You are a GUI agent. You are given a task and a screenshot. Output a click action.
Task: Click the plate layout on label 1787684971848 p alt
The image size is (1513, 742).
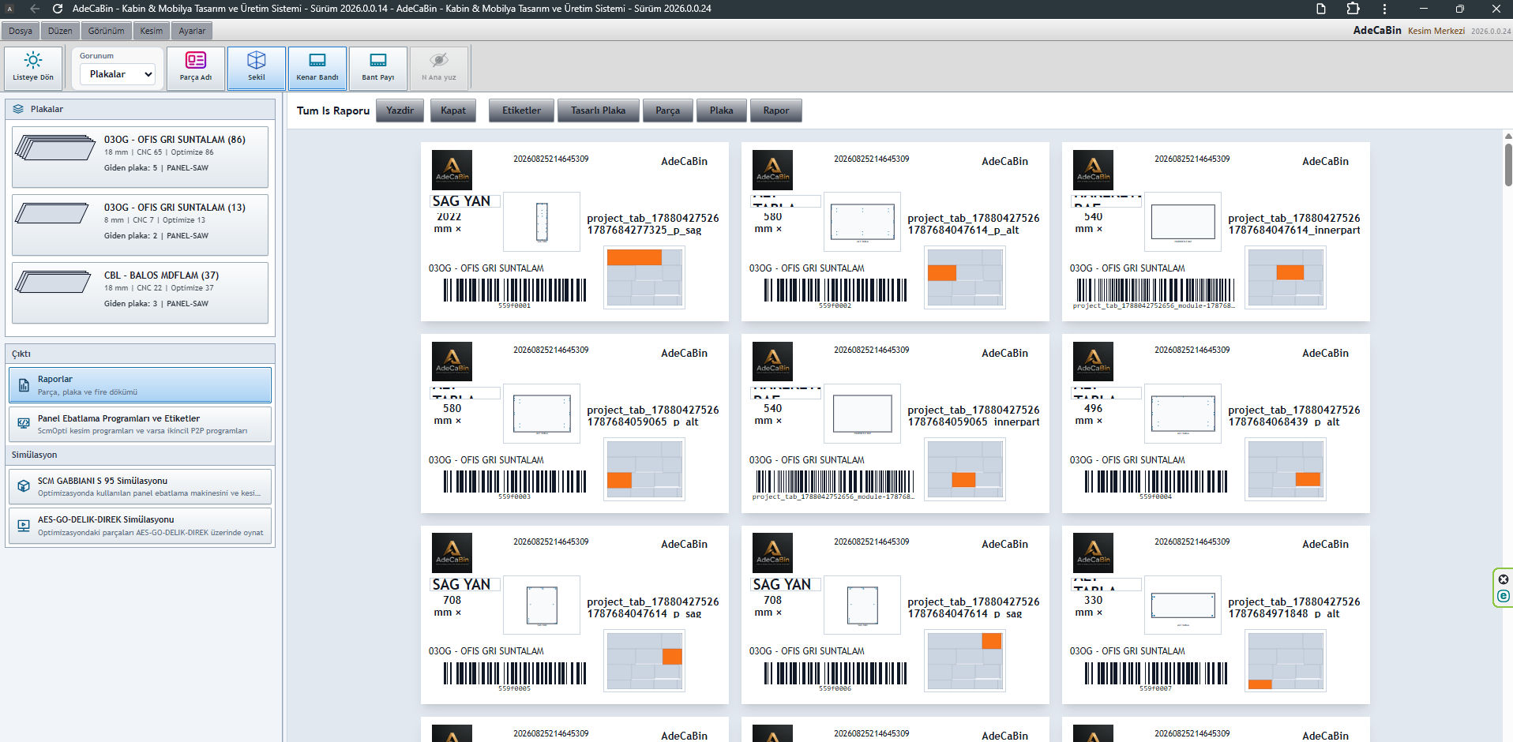pyautogui.click(x=1286, y=661)
